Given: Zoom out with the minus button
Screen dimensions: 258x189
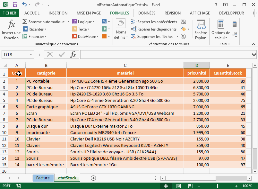Looking at the screenshot, I should point(199,186).
